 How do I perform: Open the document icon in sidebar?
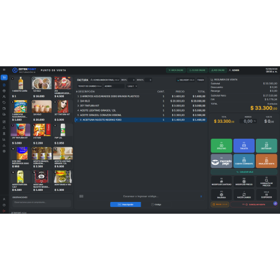tap(4, 85)
